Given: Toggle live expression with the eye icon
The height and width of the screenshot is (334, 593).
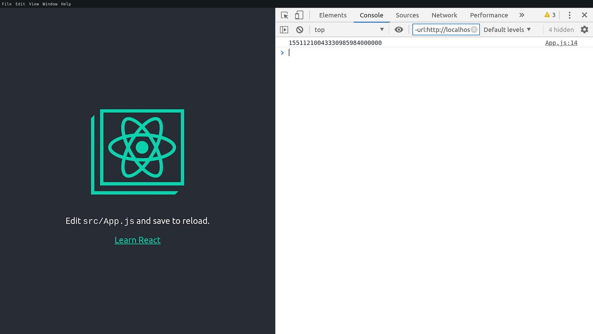Looking at the screenshot, I should [399, 29].
